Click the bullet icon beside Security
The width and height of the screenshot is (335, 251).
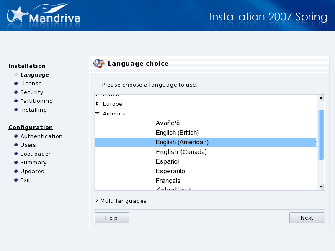(x=16, y=92)
